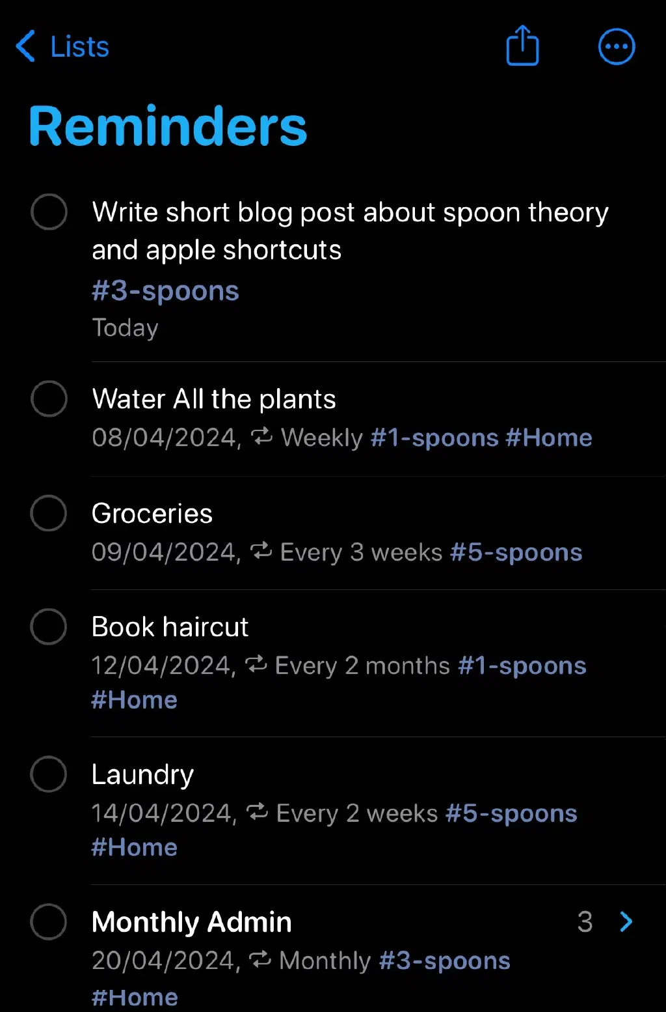Open the #Home tag on Water plants
The width and height of the screenshot is (666, 1012).
click(x=549, y=438)
